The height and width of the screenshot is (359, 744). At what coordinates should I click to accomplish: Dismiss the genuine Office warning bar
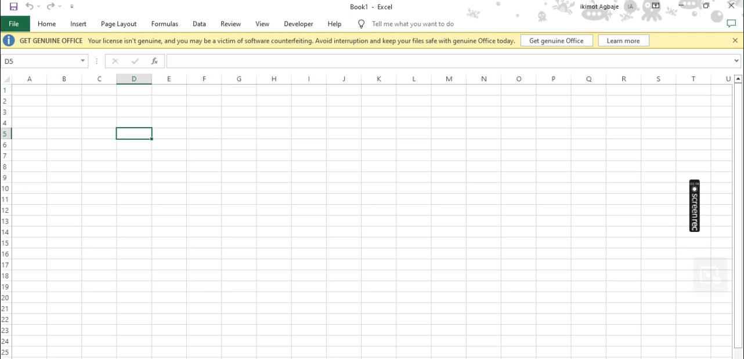pos(735,41)
